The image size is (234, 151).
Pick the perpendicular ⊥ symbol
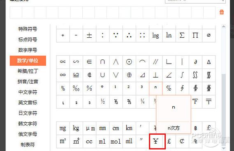(155, 75)
